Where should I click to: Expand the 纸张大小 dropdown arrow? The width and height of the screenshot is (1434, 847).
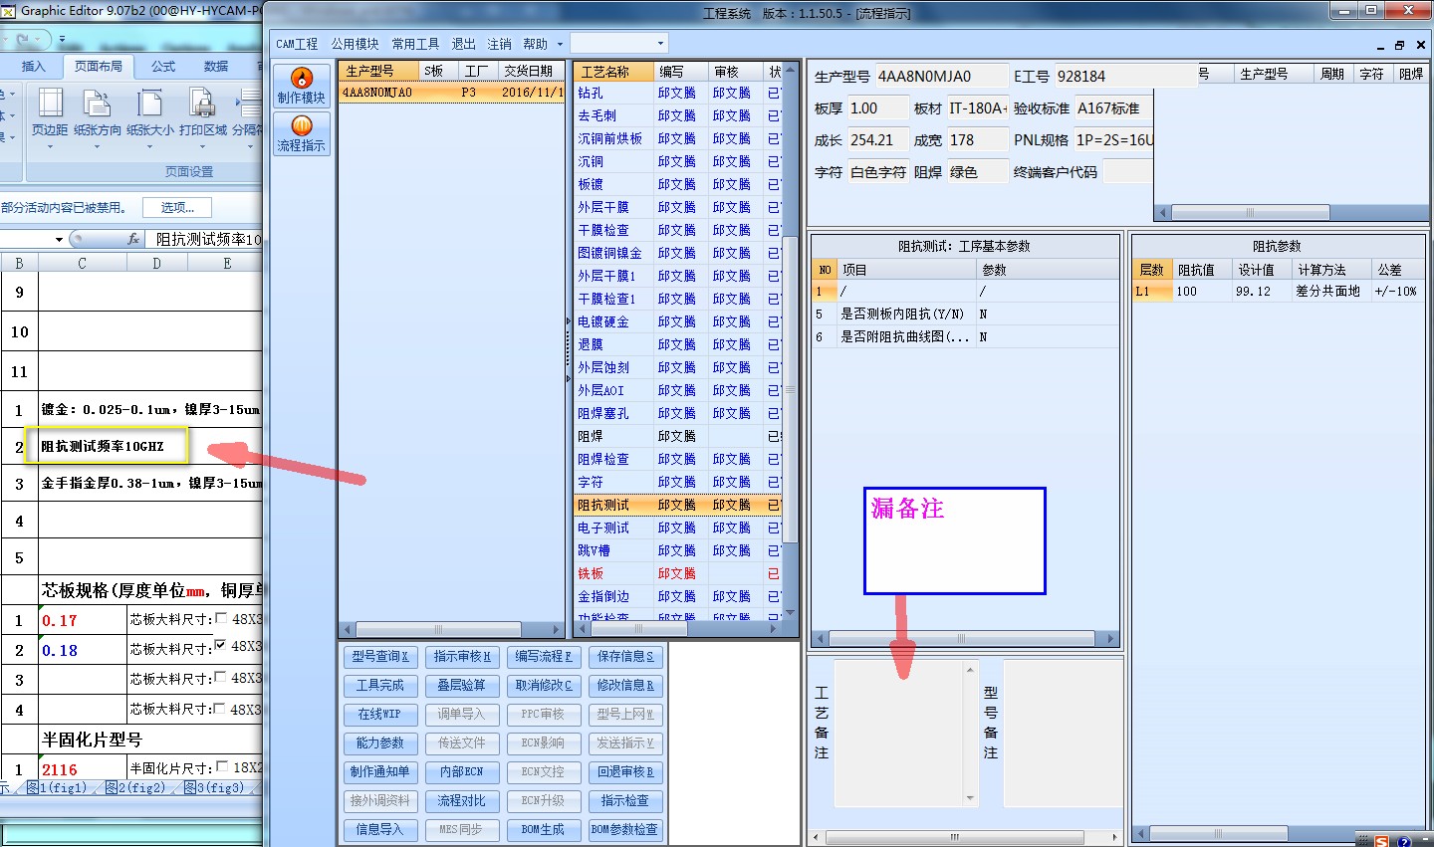click(150, 146)
